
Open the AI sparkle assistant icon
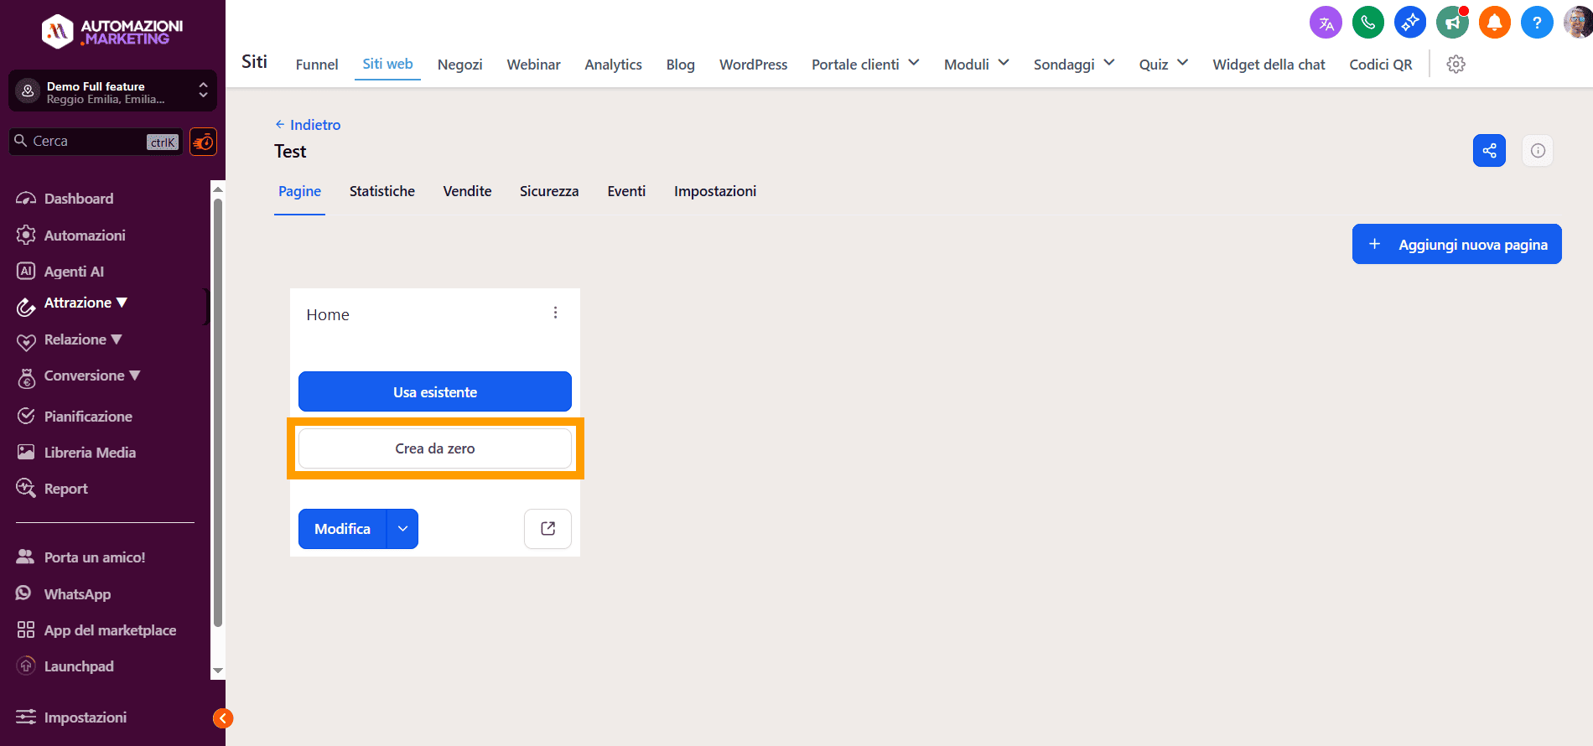coord(1410,23)
